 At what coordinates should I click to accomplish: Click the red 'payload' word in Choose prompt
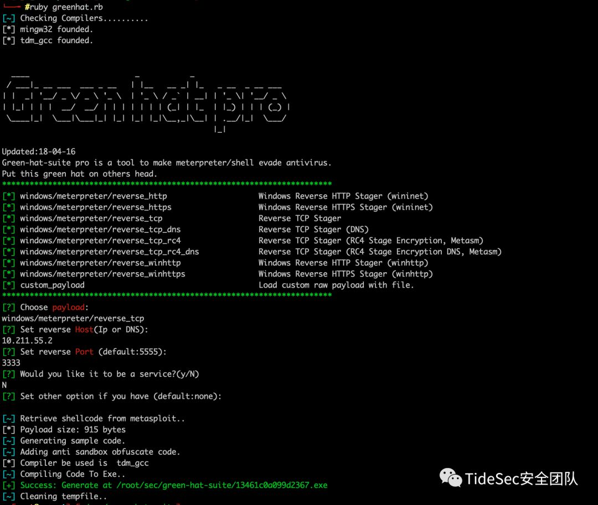click(68, 307)
